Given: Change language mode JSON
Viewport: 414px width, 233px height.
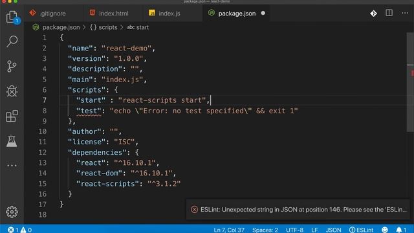Looking at the screenshot, I should (x=333, y=230).
